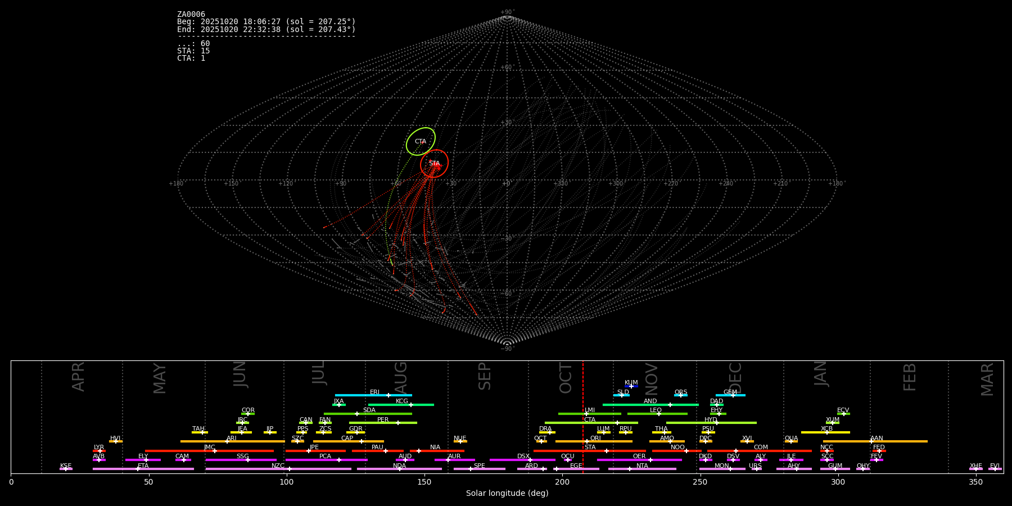The width and height of the screenshot is (1012, 506).
Task: Click the peak marker on the QUA bar
Action: click(791, 441)
